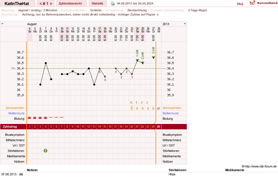Click the Ø cervical mucus symbol

158,108
